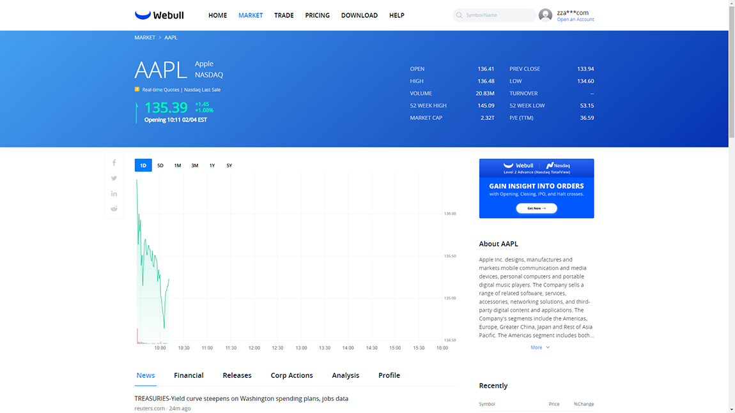Switch to the Corp Actions tab
The height and width of the screenshot is (413, 735).
(x=291, y=375)
